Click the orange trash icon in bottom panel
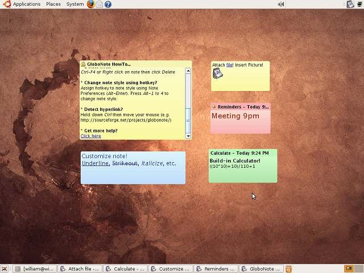This screenshot has width=364, height=273. pyautogui.click(x=288, y=268)
